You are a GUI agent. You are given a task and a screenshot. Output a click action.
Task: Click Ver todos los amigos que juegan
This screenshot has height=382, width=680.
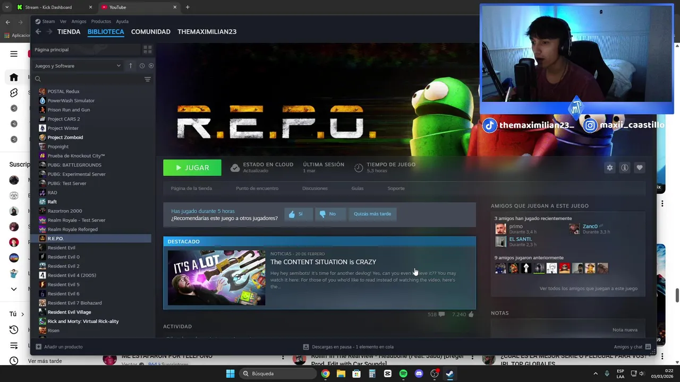tap(588, 289)
